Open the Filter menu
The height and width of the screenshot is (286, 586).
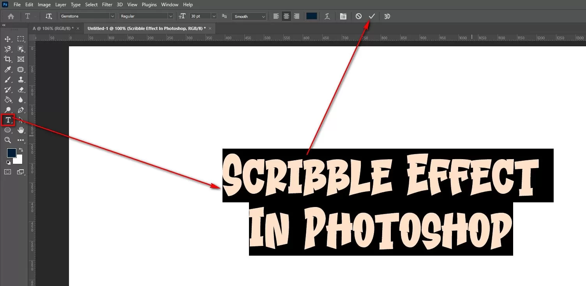[x=107, y=5]
